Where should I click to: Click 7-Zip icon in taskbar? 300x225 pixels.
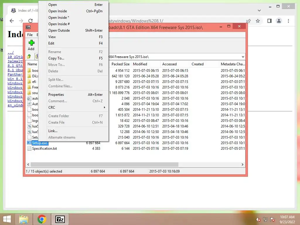coord(60,219)
